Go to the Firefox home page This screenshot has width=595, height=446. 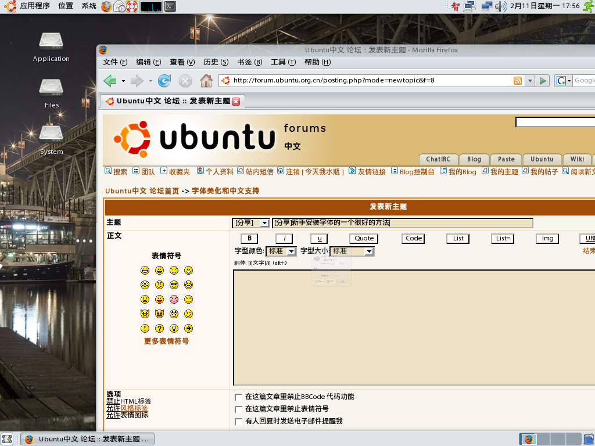pos(206,80)
